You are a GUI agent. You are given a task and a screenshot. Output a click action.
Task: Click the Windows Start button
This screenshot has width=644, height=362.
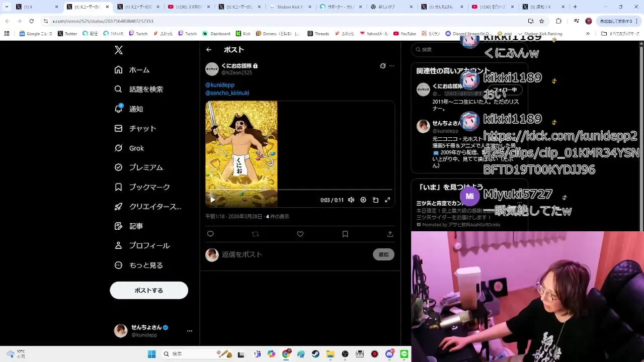tap(151, 354)
